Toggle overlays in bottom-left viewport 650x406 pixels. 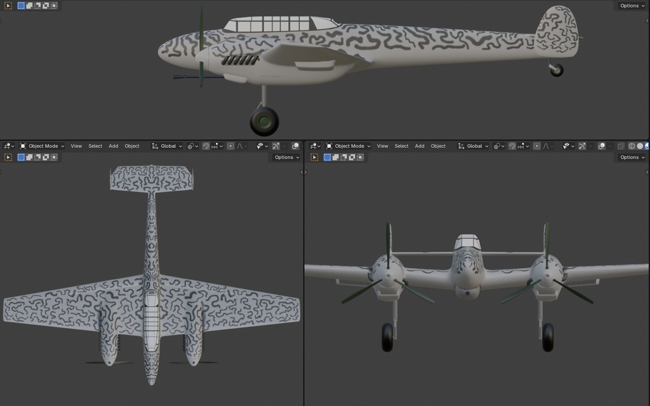[x=295, y=146]
